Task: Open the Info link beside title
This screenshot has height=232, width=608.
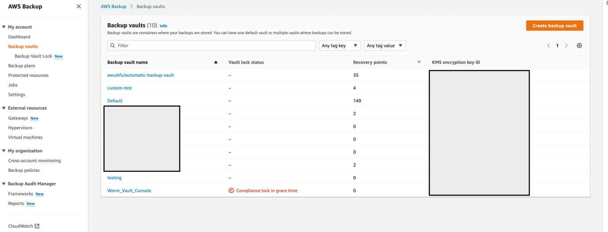Action: pos(163,26)
